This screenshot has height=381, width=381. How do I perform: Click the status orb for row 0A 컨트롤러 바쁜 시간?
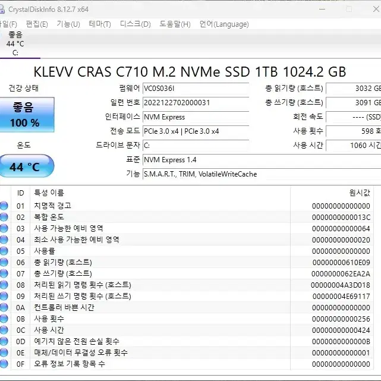pyautogui.click(x=4, y=307)
